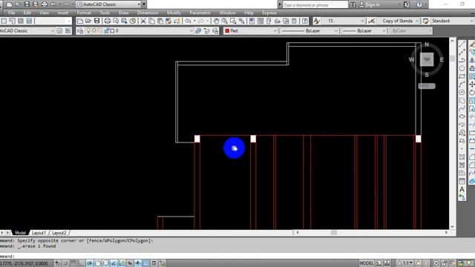Toggle Grid Display in status bar
The width and height of the screenshot is (475, 267).
[x=73, y=263]
